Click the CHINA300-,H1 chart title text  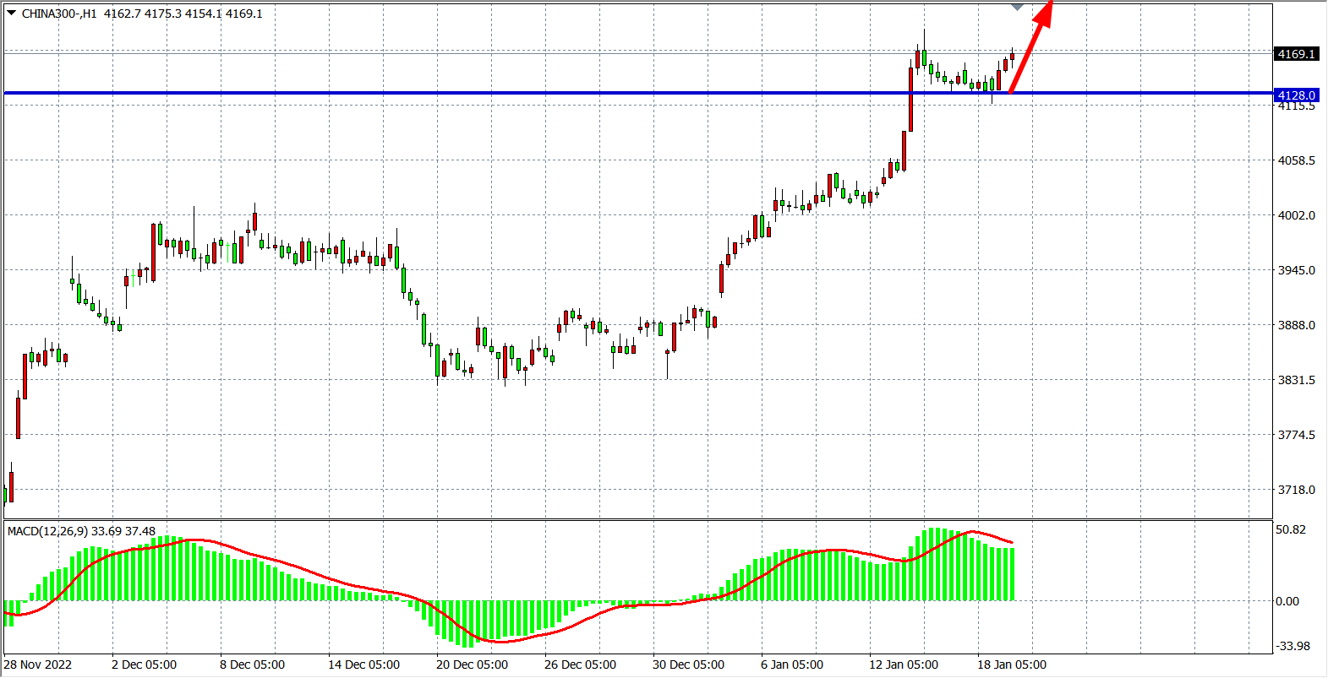(59, 14)
